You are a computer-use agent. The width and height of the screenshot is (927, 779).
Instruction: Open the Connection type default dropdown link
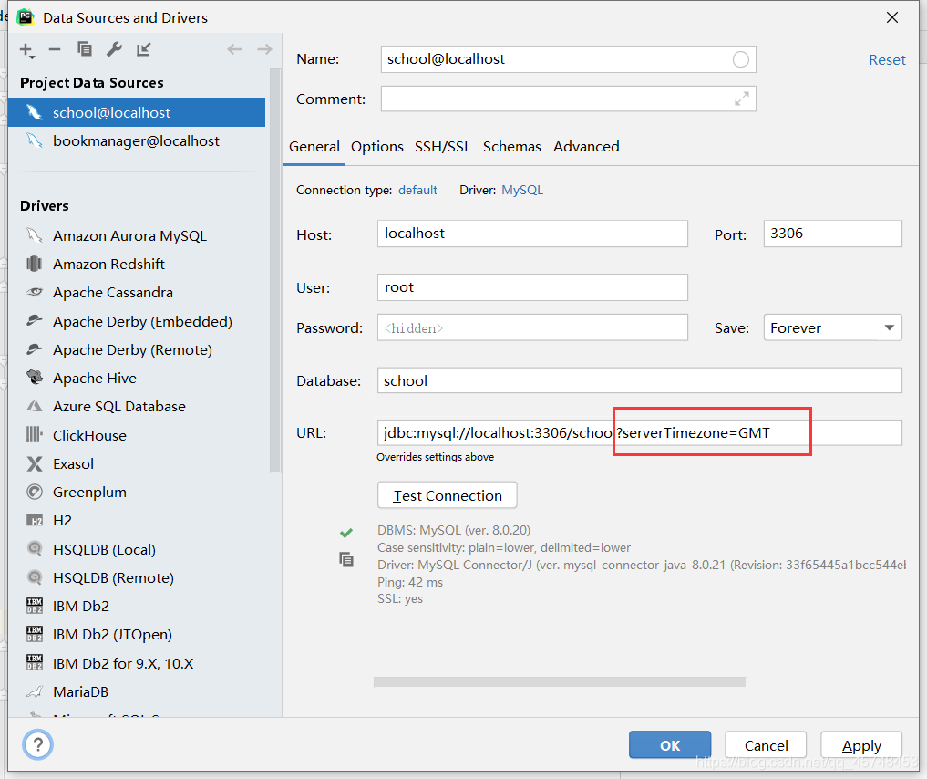point(417,190)
